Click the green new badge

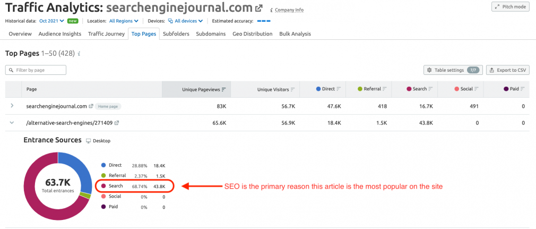point(73,21)
